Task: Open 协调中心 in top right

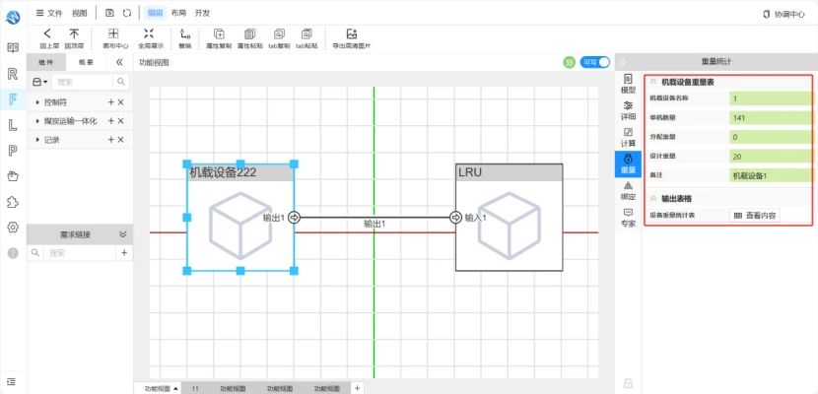Action: 784,14
